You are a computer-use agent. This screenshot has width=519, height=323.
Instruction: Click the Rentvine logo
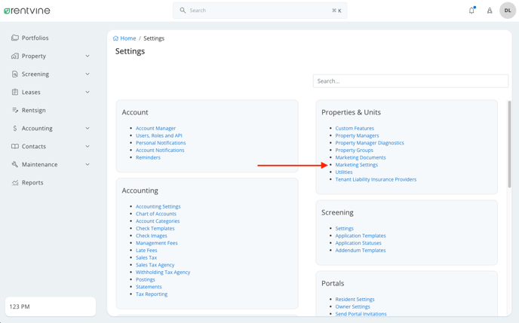(27, 11)
